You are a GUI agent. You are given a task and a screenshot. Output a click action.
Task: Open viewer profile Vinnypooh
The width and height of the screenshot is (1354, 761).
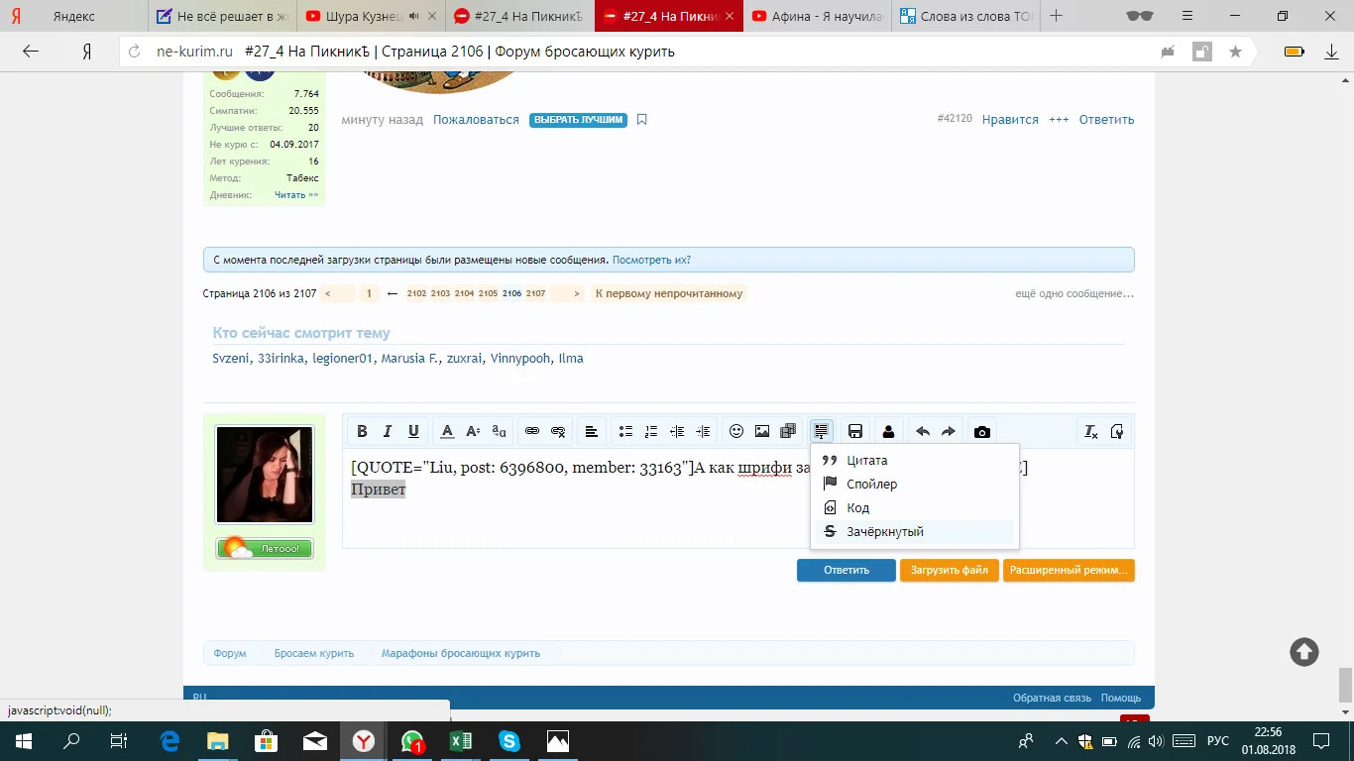click(520, 359)
